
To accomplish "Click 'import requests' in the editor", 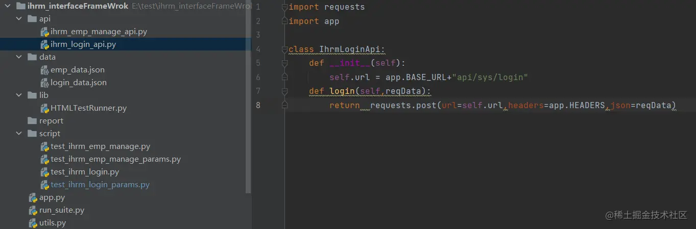I will (327, 7).
